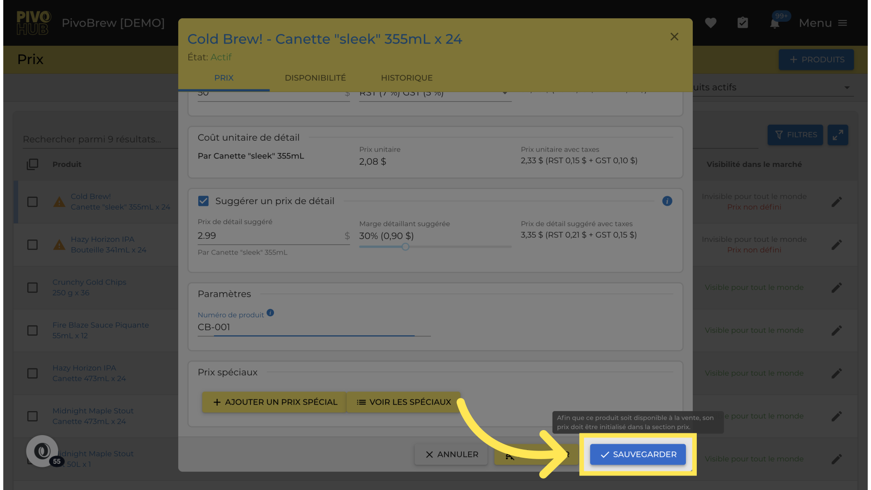Uncheck Suggérer un prix de détail checkbox
The image size is (871, 490).
[203, 201]
